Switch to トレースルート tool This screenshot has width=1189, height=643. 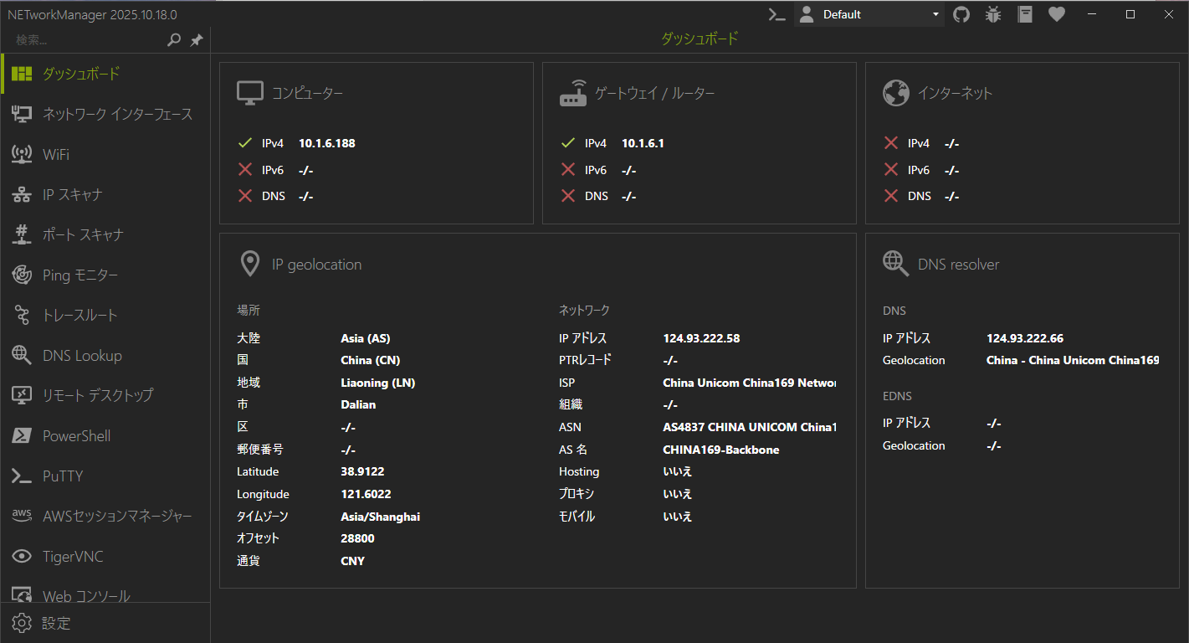point(79,315)
